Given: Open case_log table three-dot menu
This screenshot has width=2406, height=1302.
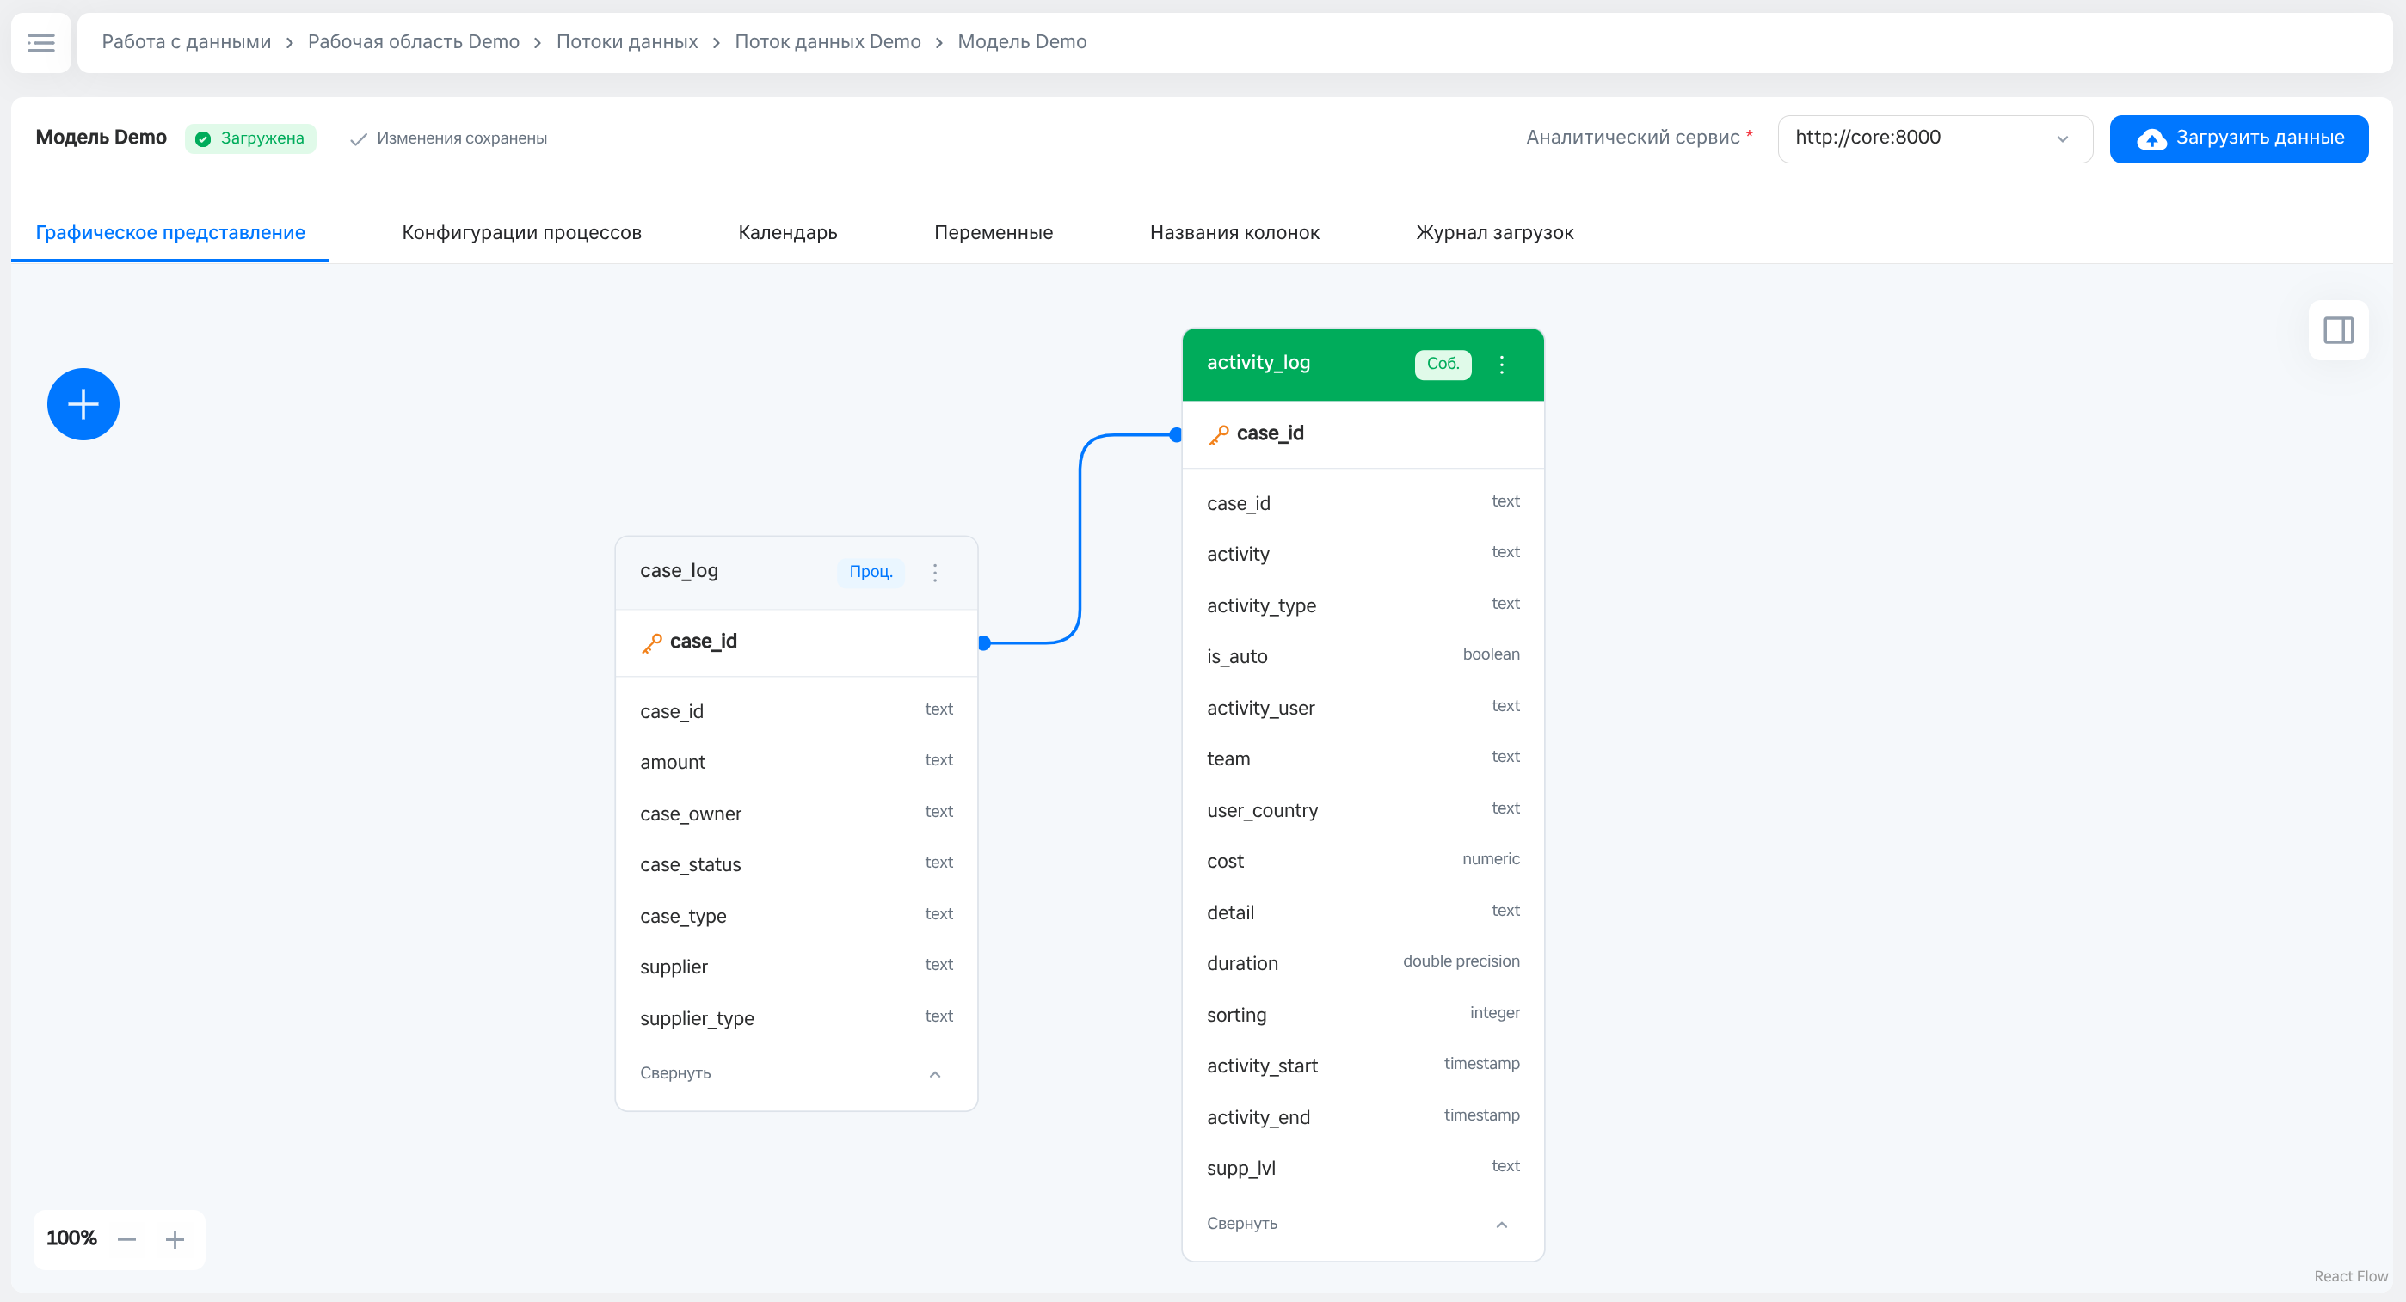Looking at the screenshot, I should pyautogui.click(x=934, y=573).
